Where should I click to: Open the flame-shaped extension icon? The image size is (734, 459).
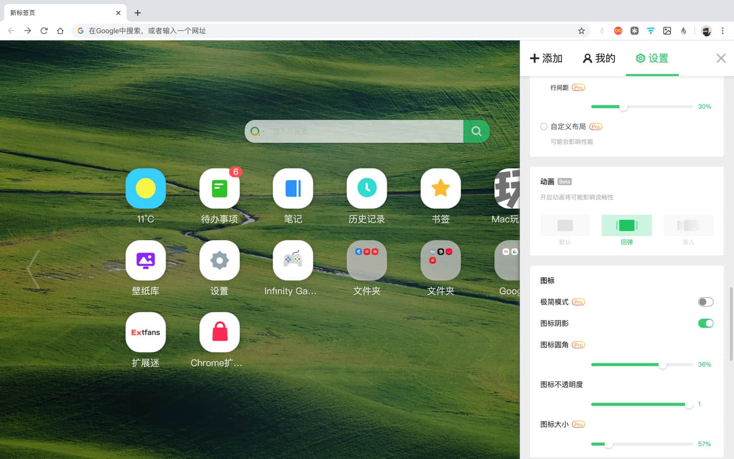point(684,31)
